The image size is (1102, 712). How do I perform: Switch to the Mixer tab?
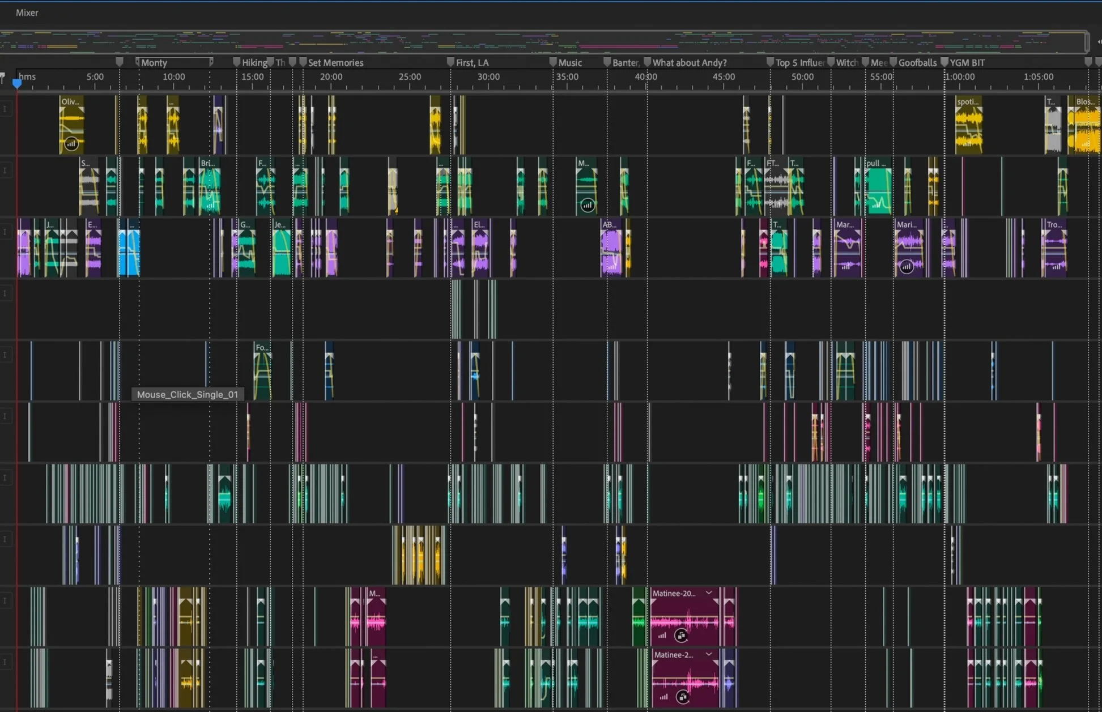coord(27,12)
